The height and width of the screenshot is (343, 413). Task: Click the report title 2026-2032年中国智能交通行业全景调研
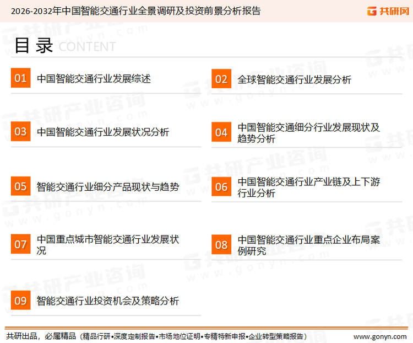pyautogui.click(x=135, y=11)
